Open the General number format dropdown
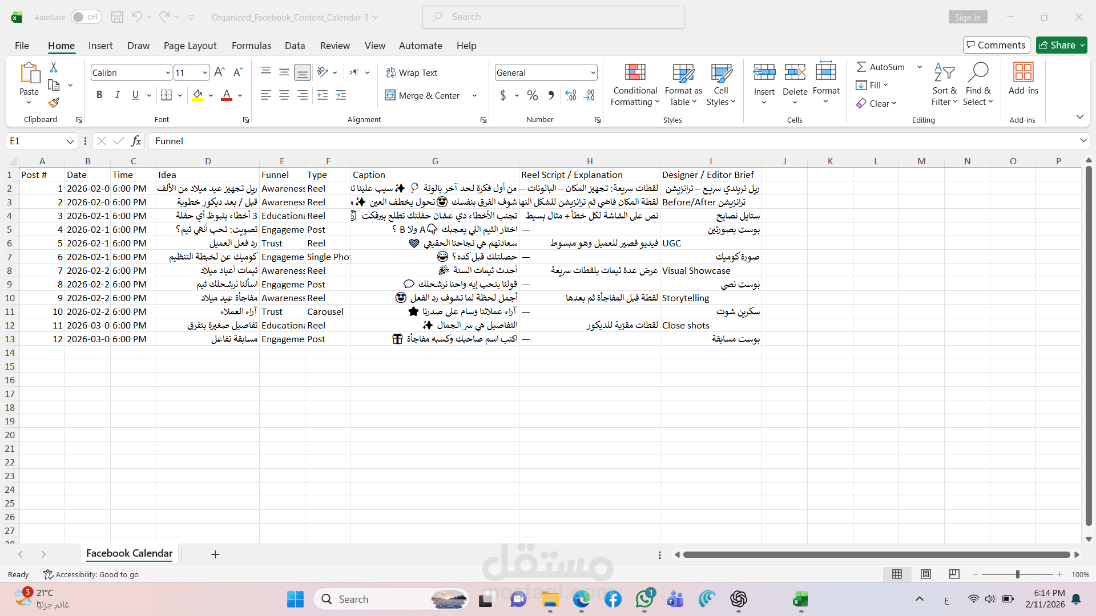The height and width of the screenshot is (616, 1096). (x=593, y=72)
